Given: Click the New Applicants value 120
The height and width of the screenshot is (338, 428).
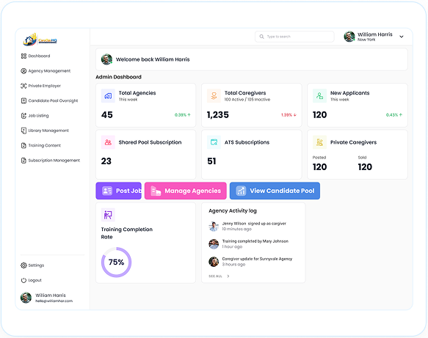Looking at the screenshot, I should (x=319, y=115).
